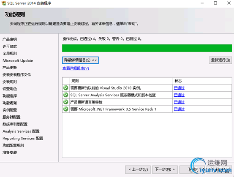The width and height of the screenshot is (234, 177).
Task: Click green check icon for 产品更新语言兼容性 rule
Action: [x=65, y=102]
